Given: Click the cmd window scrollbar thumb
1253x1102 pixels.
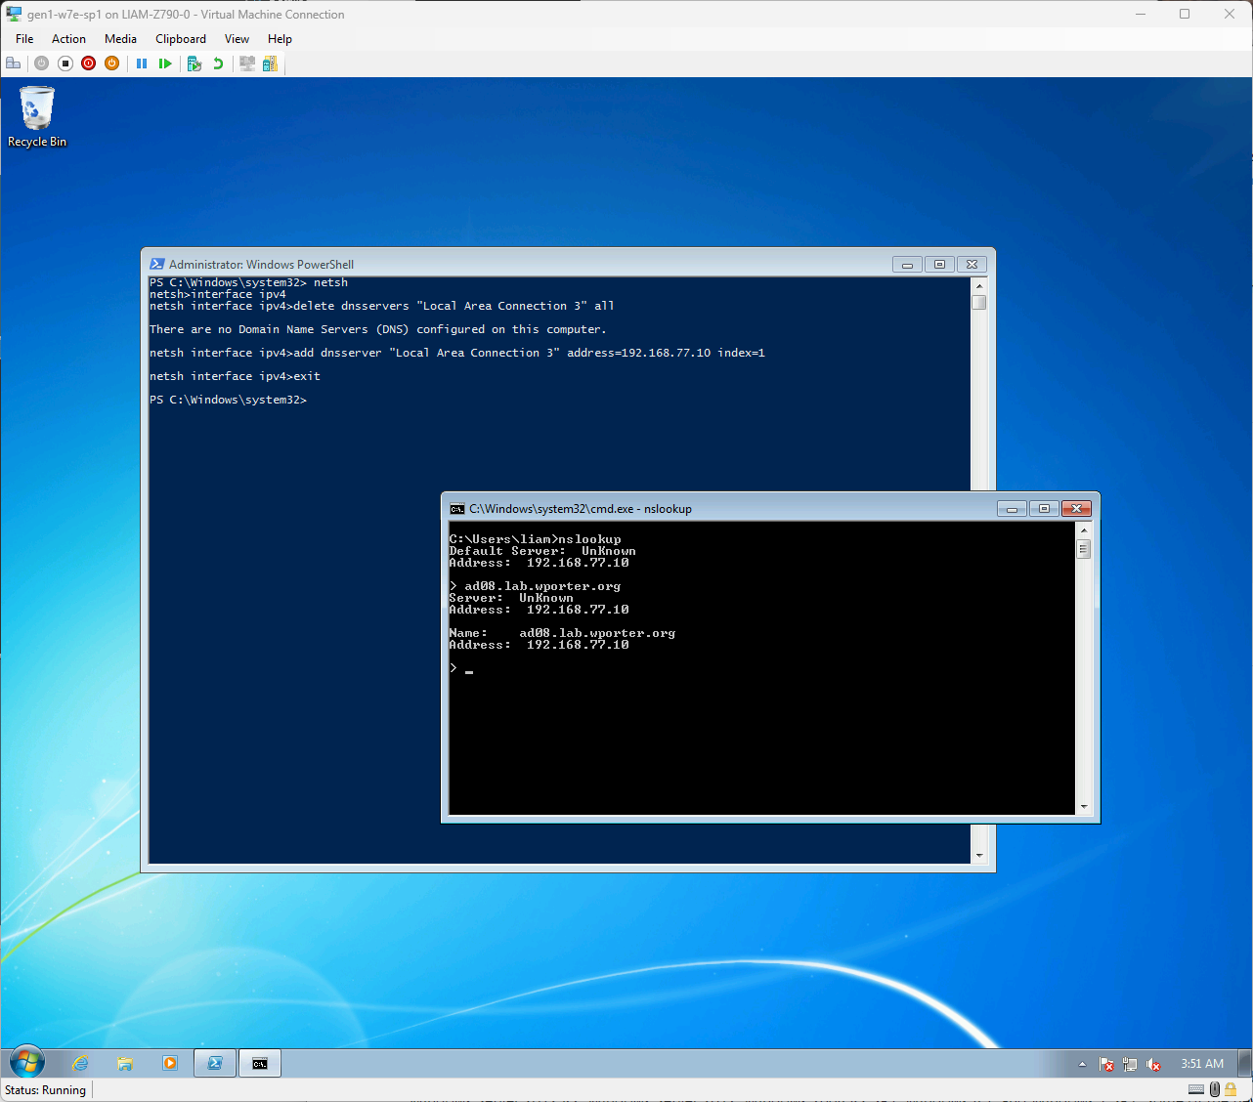Looking at the screenshot, I should click(1083, 549).
